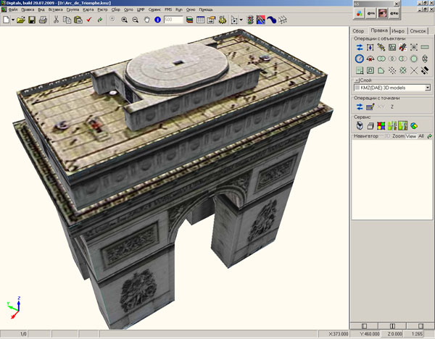Screen dimensions: 435x339
Task: Open the dropdown arrow beside New icon
Action: click(x=13, y=20)
